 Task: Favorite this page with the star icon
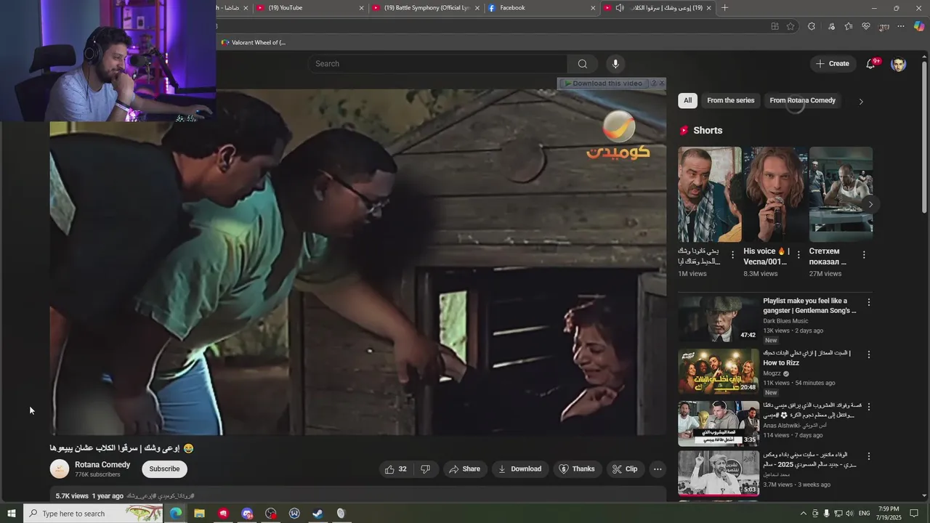pyautogui.click(x=790, y=26)
